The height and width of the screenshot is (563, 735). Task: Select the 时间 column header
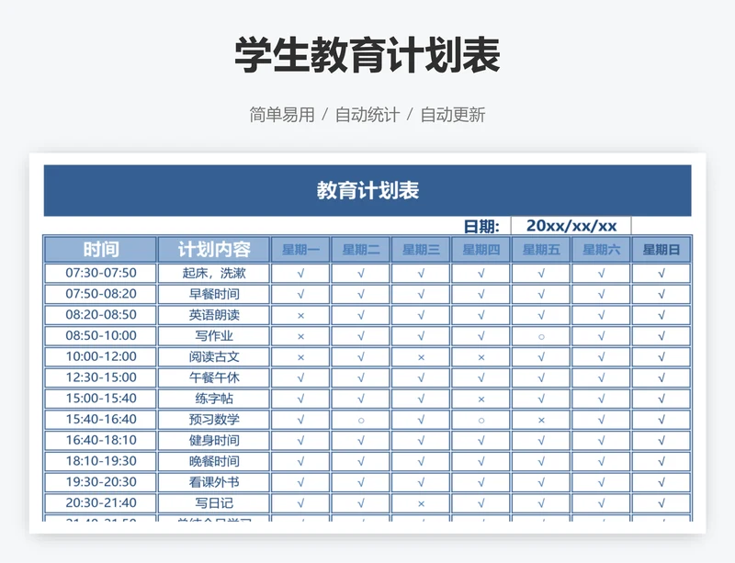(x=100, y=250)
